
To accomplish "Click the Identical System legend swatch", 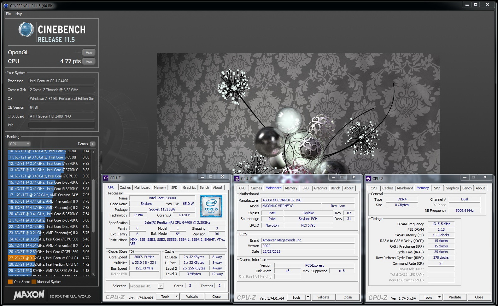I will pos(34,282).
